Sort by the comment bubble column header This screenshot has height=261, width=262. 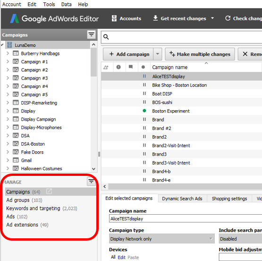coord(131,67)
